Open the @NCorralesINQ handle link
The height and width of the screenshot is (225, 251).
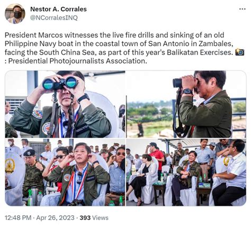tap(54, 18)
